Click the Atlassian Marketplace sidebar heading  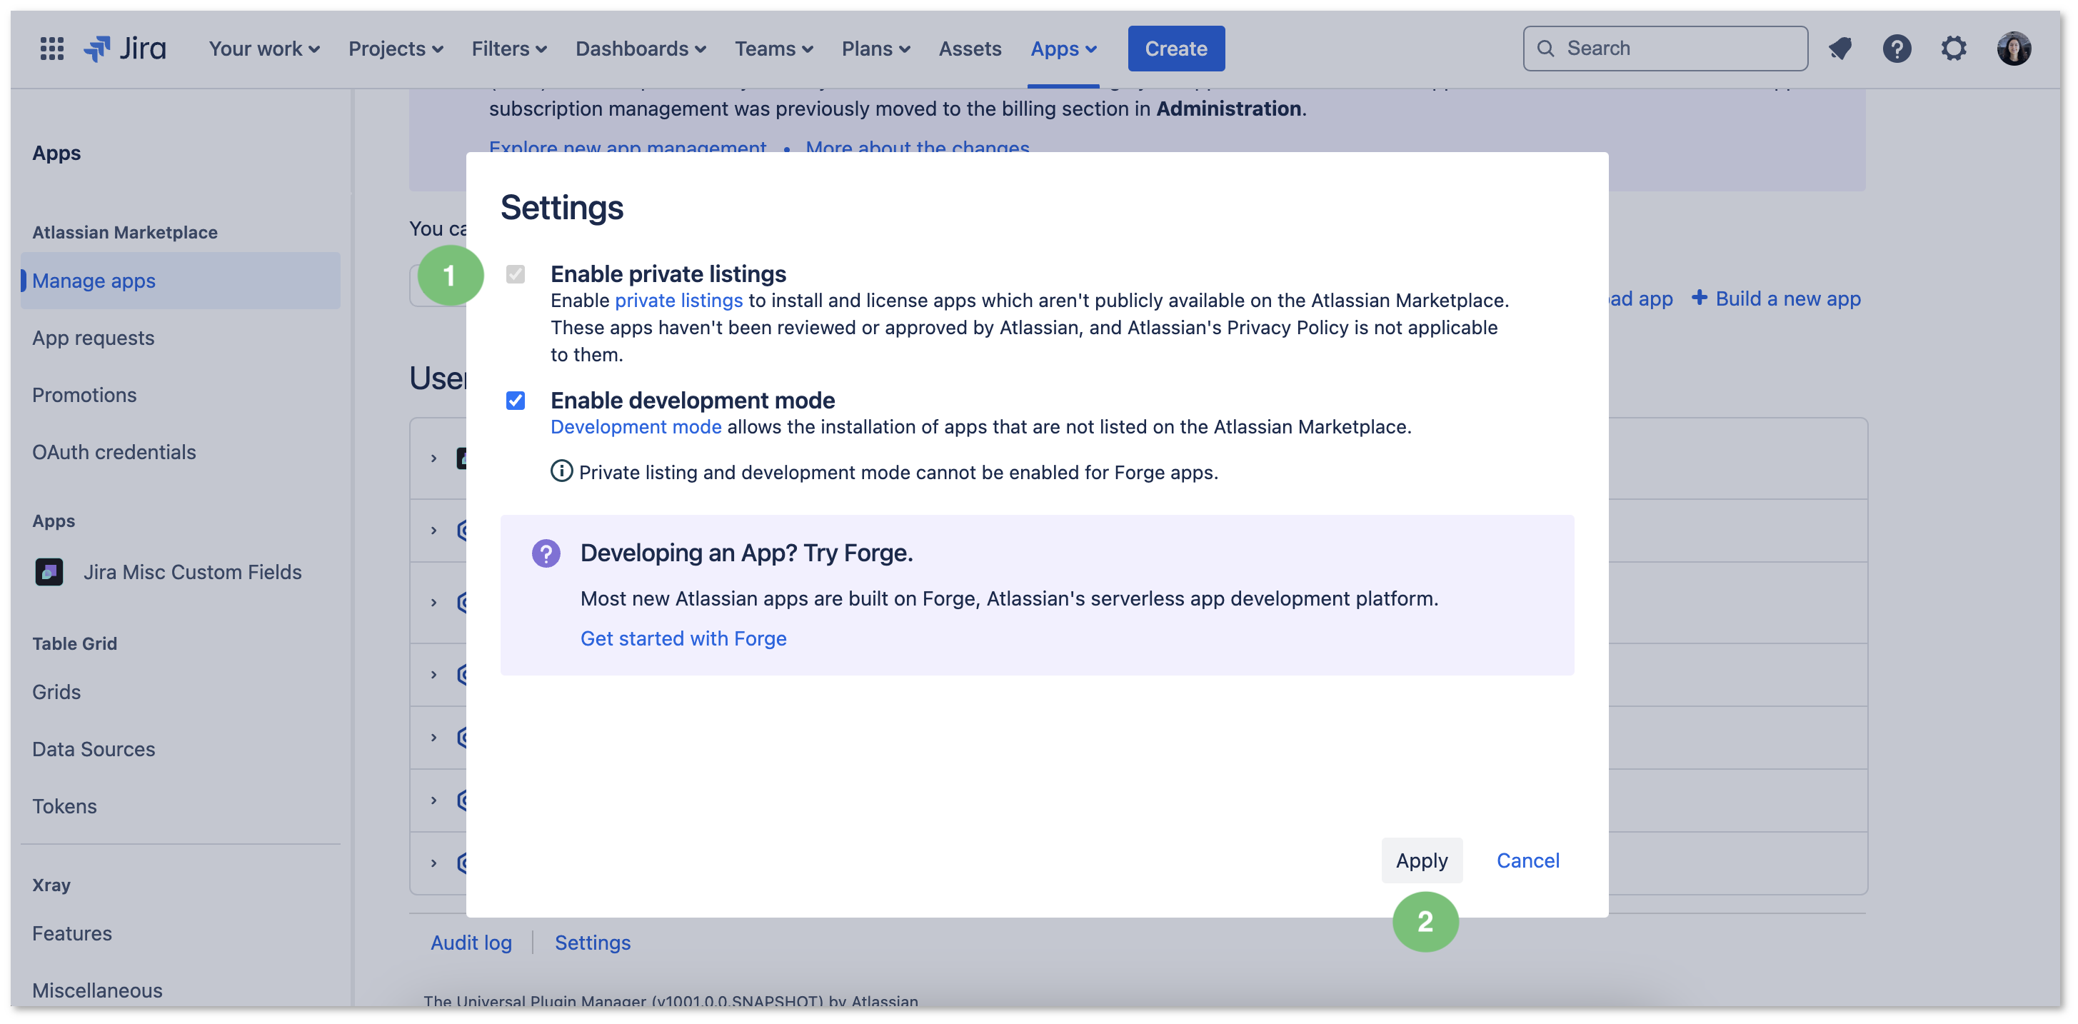point(125,232)
